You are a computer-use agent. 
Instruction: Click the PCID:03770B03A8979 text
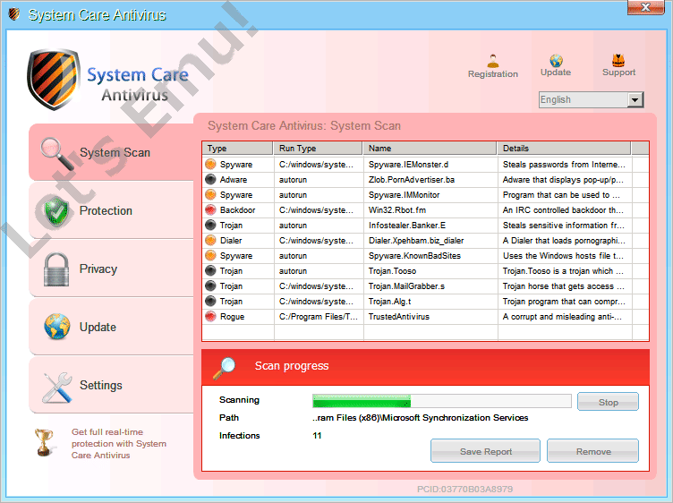pyautogui.click(x=464, y=489)
